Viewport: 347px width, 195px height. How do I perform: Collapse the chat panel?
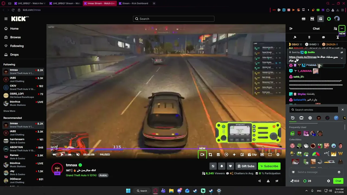(291, 28)
